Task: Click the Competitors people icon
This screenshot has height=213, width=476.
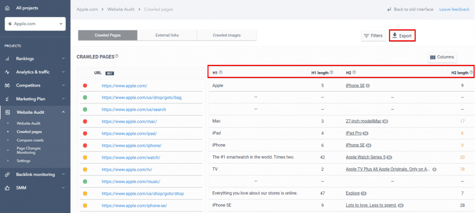Action: tap(7, 85)
